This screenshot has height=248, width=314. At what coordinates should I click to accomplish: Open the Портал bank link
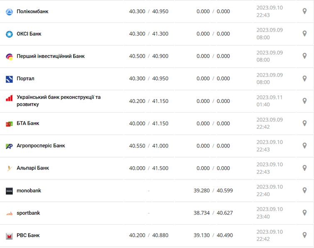26,79
